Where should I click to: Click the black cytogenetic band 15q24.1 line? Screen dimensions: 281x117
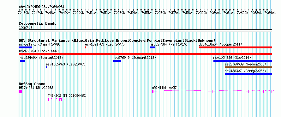click(x=145, y=31)
